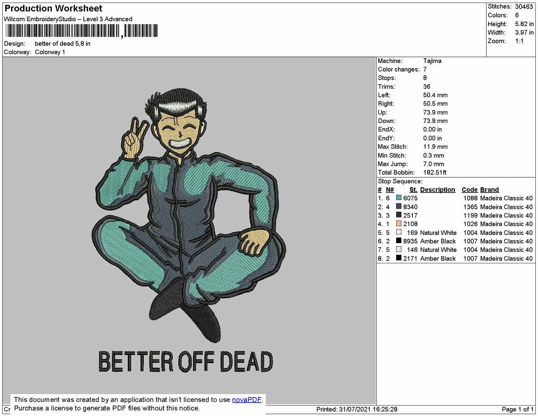This screenshot has width=538, height=416.
Task: Click the Code column header
Action: pos(469,190)
